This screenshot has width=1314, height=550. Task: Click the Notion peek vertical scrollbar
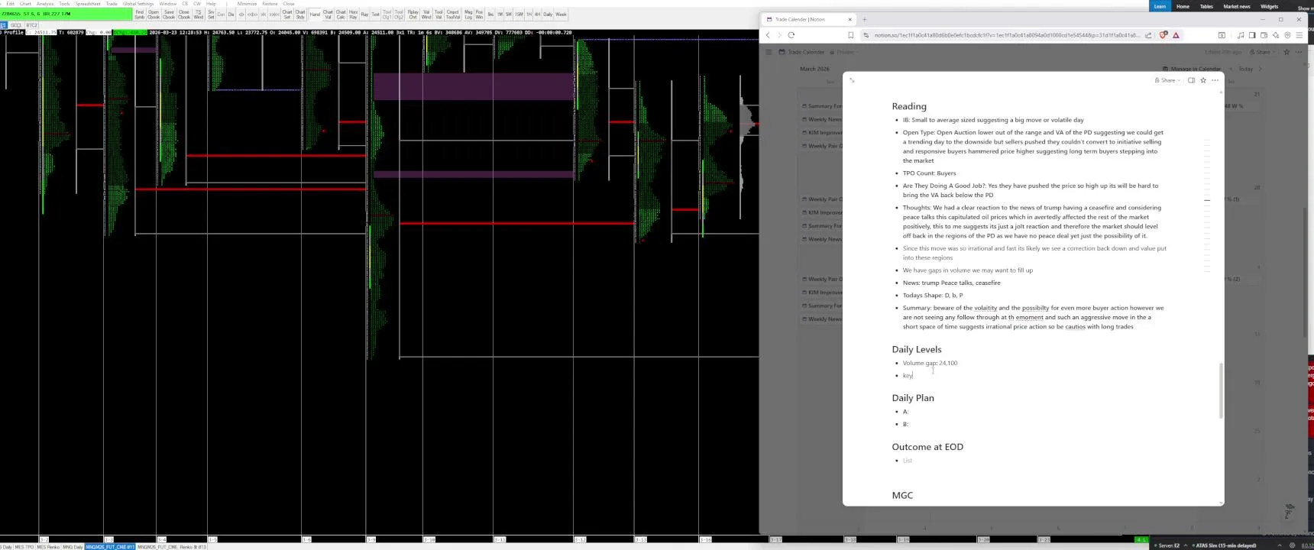pyautogui.click(x=1221, y=390)
